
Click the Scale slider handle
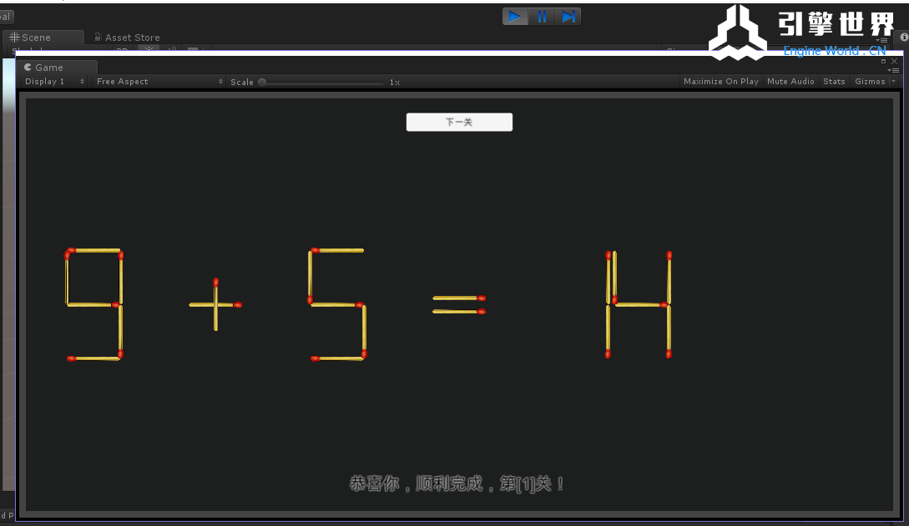pyautogui.click(x=262, y=83)
